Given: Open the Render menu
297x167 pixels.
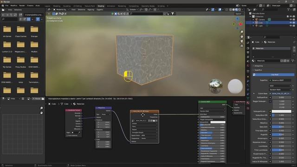Looking at the screenshot, I should [22, 6].
